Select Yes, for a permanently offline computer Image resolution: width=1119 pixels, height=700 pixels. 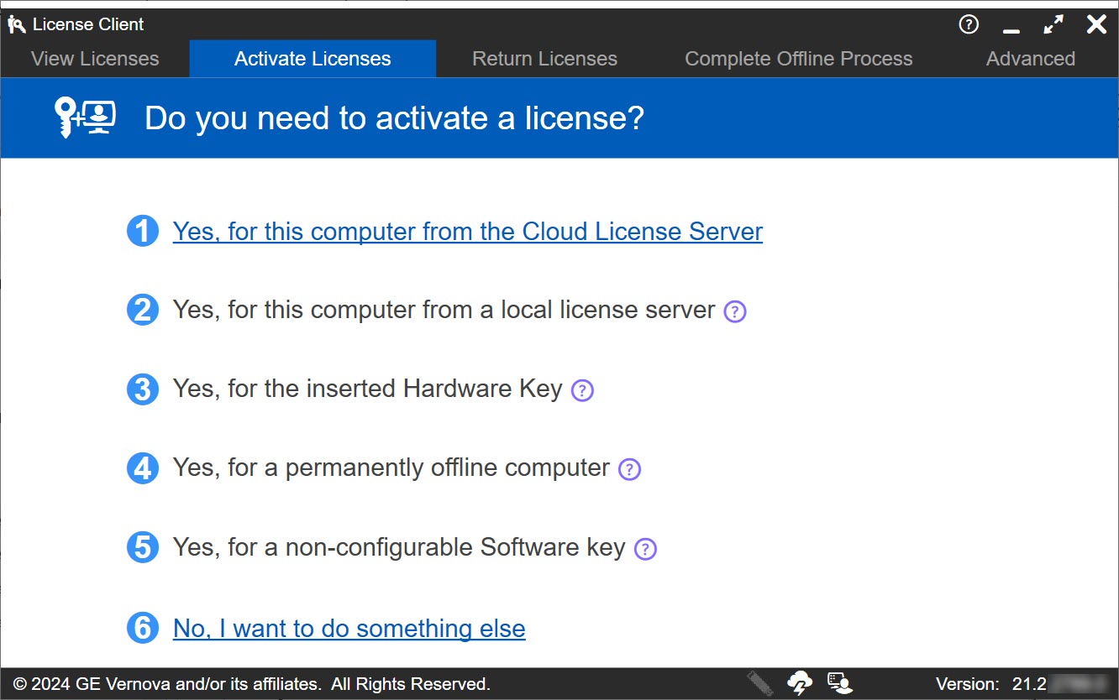[x=391, y=468]
